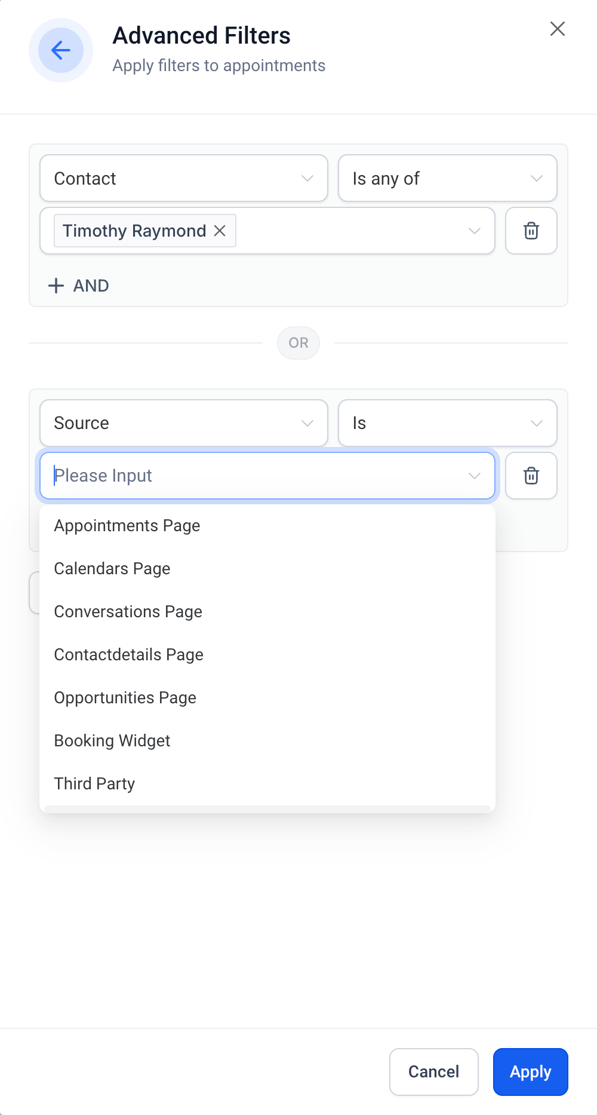This screenshot has height=1115, width=597.
Task: Delete the Source filter row
Action: (531, 476)
